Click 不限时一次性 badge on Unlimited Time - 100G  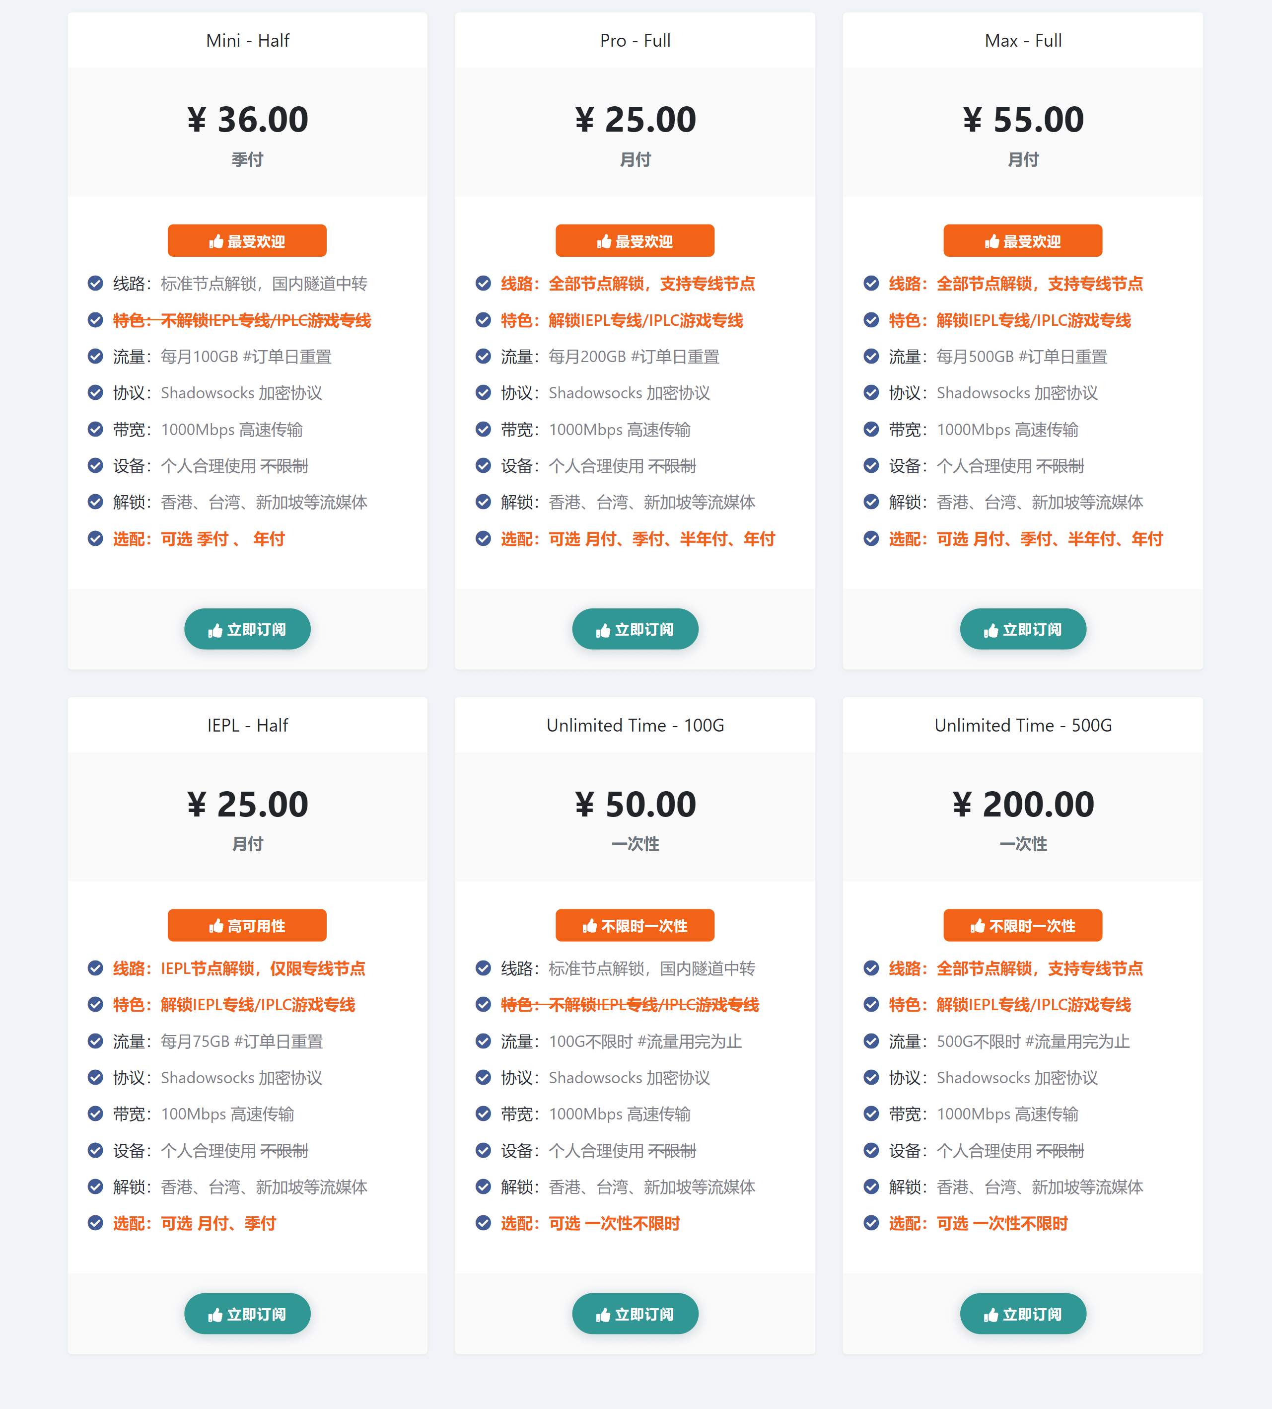click(x=635, y=925)
